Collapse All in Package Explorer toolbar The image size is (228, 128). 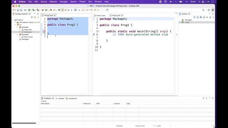32,17
